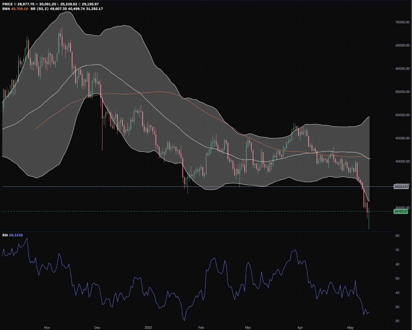
Task: Click the 30 level on RSI axis
Action: (x=397, y=307)
